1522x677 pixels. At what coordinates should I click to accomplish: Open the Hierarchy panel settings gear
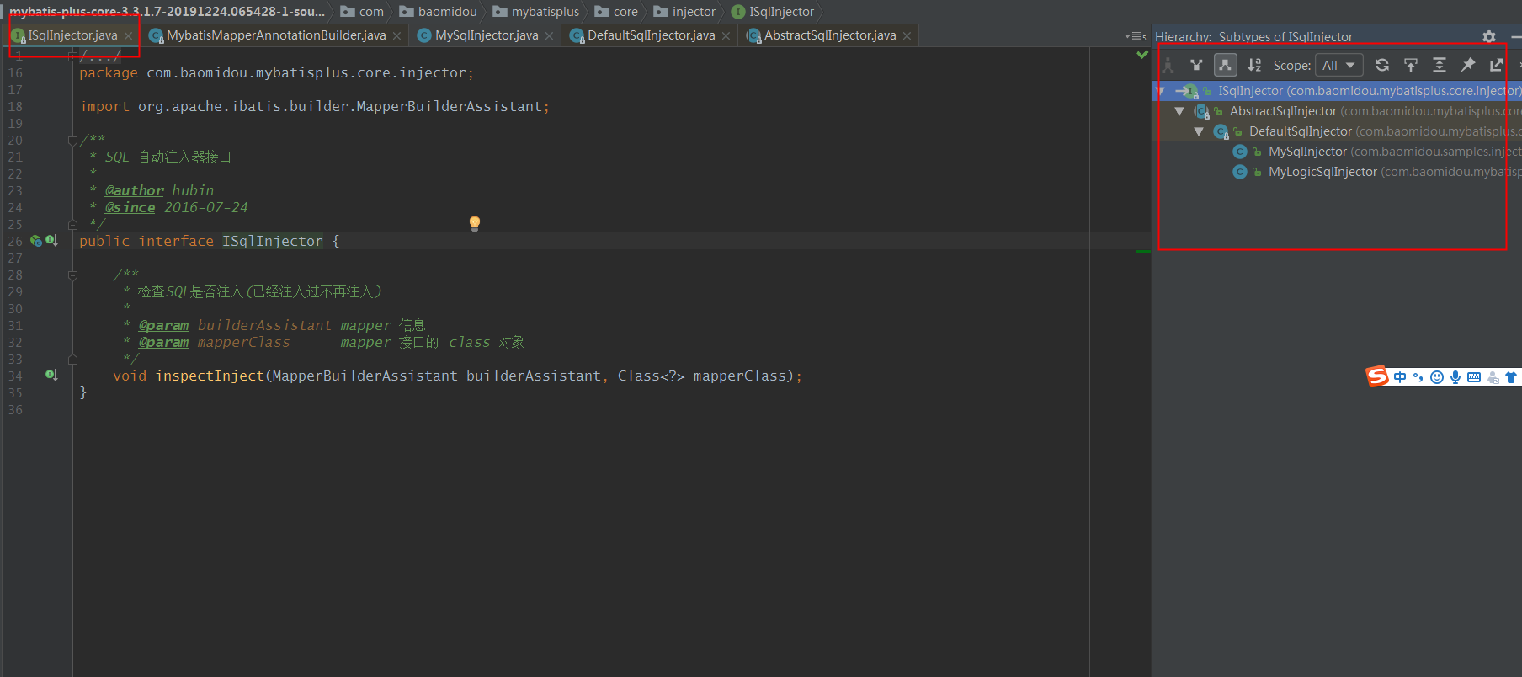pyautogui.click(x=1489, y=37)
